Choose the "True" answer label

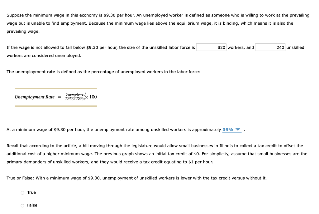31,192
